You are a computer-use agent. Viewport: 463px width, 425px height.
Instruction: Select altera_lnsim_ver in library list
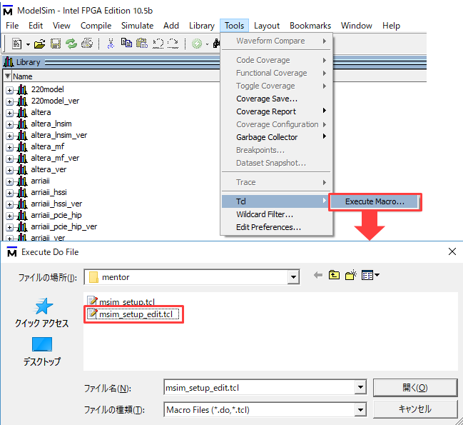(x=59, y=135)
